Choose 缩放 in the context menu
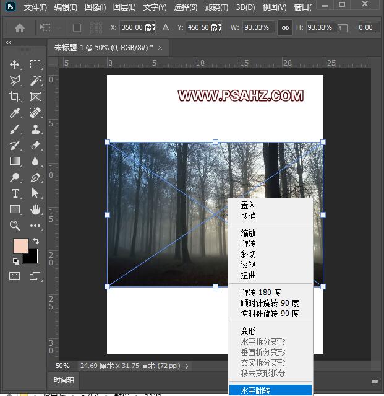The height and width of the screenshot is (396, 384). click(270, 233)
